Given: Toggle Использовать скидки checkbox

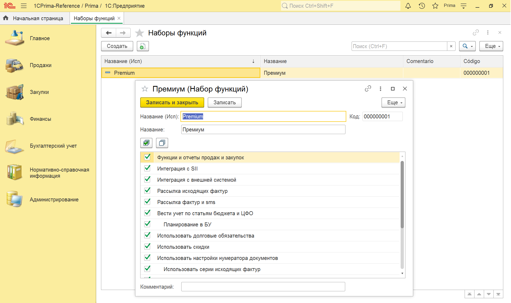Looking at the screenshot, I should coord(147,247).
